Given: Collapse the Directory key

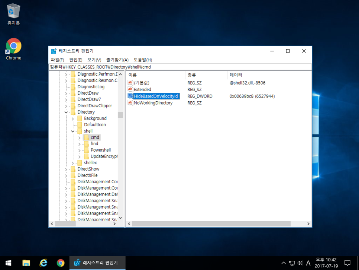Looking at the screenshot, I should pyautogui.click(x=66, y=112).
